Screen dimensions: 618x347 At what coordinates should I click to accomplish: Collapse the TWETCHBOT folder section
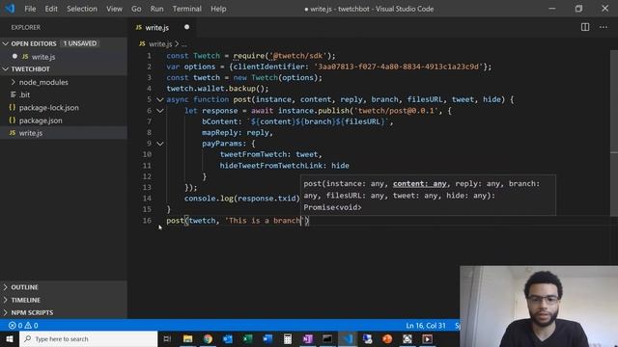(x=6, y=69)
